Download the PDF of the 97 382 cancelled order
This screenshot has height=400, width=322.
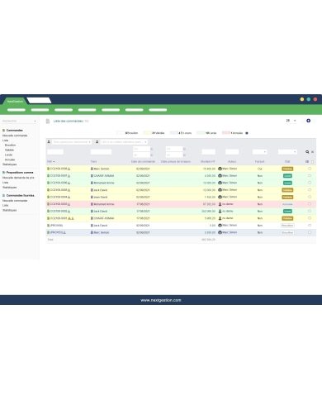pos(69,204)
